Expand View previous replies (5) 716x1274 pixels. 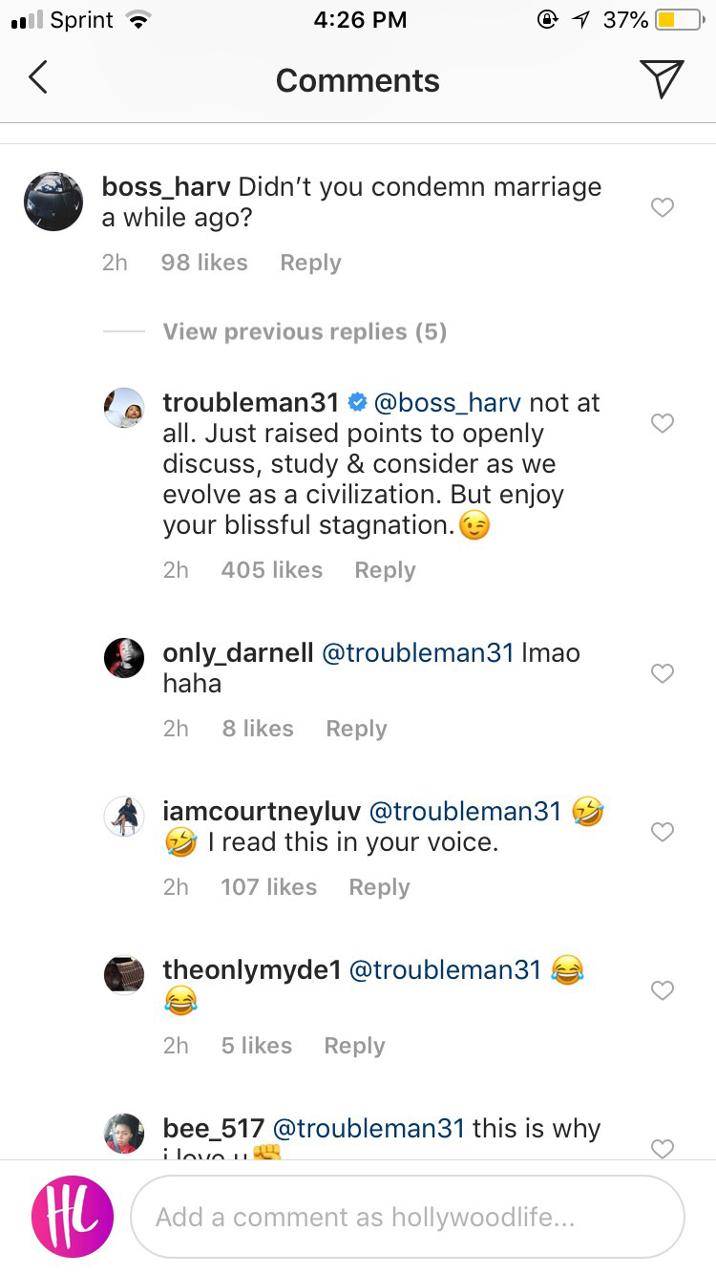[x=305, y=331]
